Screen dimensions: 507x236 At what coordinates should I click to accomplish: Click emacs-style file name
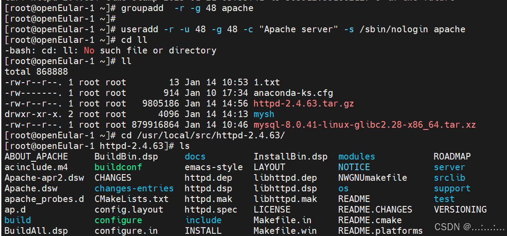[x=214, y=167]
